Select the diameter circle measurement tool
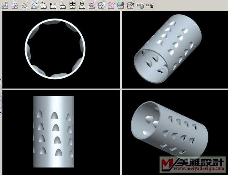Viewport: 228px width, 175px height. point(82,5)
